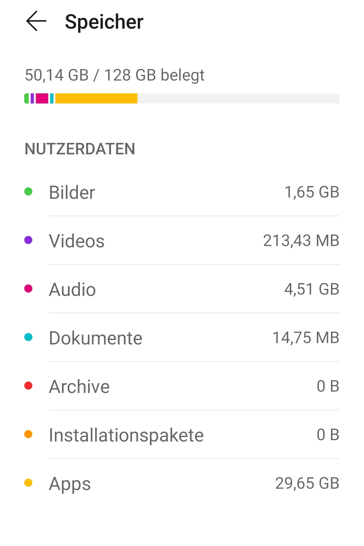This screenshot has width=364, height=546.
Task: Click the orange Installationspakete dot icon
Action: (x=28, y=434)
